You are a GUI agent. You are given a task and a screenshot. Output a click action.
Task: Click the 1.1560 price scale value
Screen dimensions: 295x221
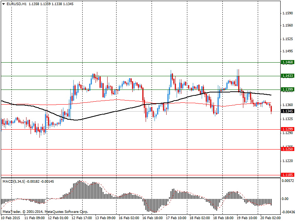click(x=288, y=25)
